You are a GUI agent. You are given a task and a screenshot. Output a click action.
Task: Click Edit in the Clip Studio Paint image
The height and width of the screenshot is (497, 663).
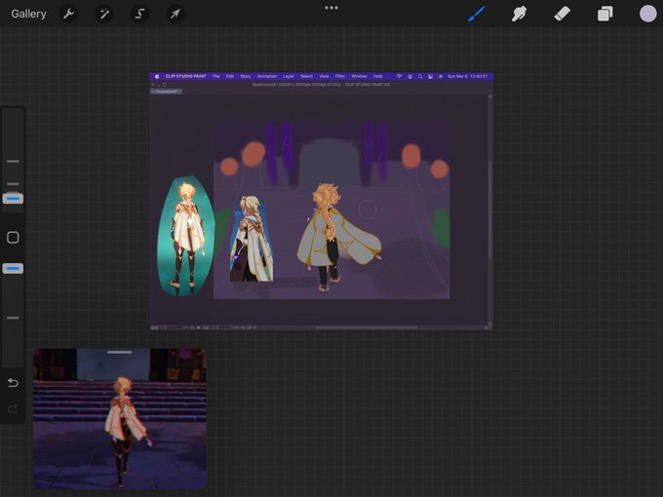pos(230,76)
